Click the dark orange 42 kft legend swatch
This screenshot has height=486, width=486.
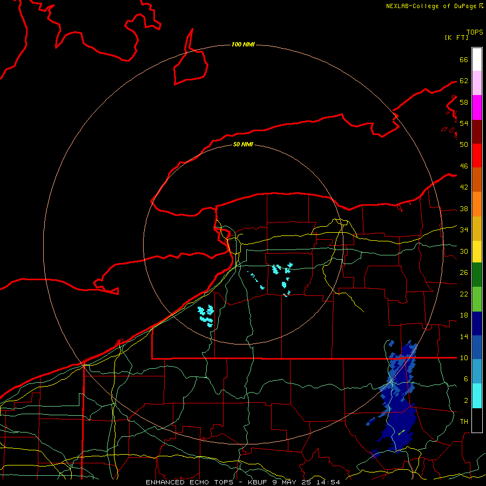[477, 180]
